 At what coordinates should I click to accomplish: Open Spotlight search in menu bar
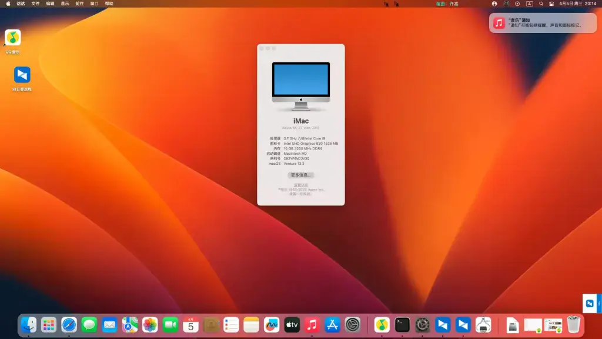point(541,4)
